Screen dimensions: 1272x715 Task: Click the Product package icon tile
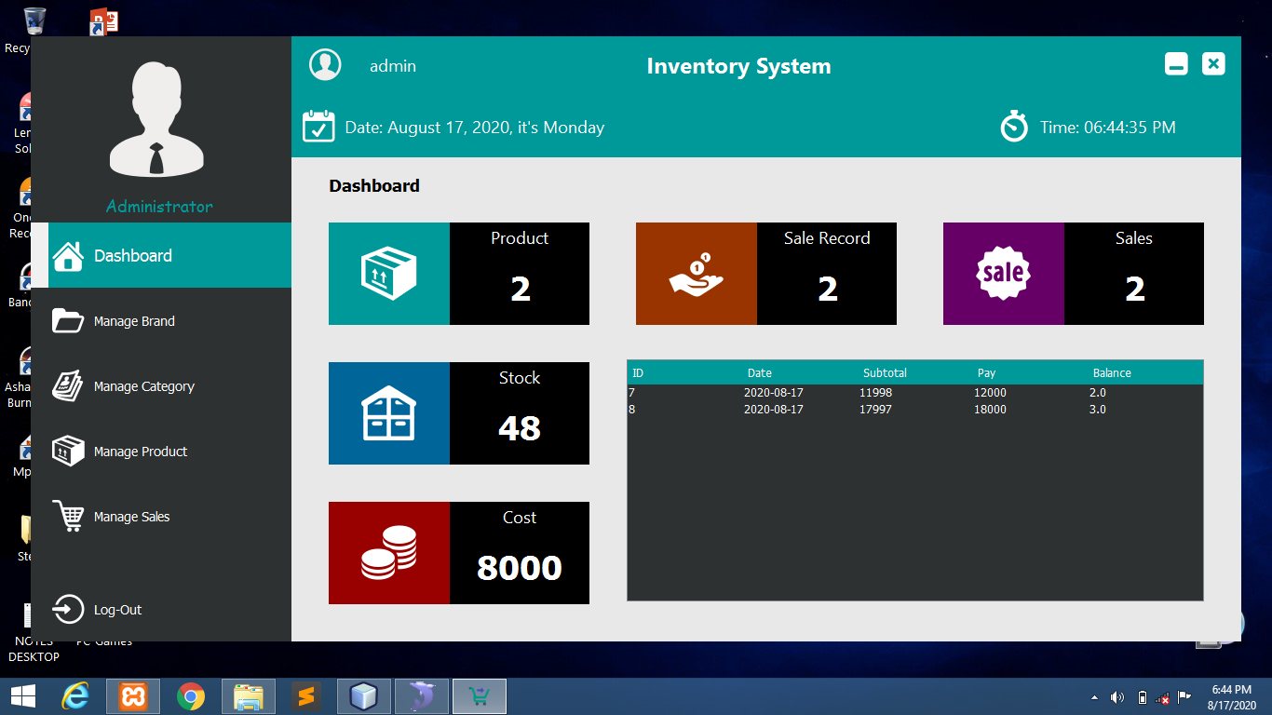(388, 273)
